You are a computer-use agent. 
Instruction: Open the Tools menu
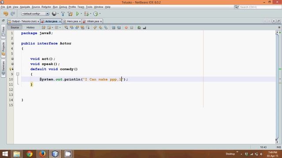coord(89,7)
